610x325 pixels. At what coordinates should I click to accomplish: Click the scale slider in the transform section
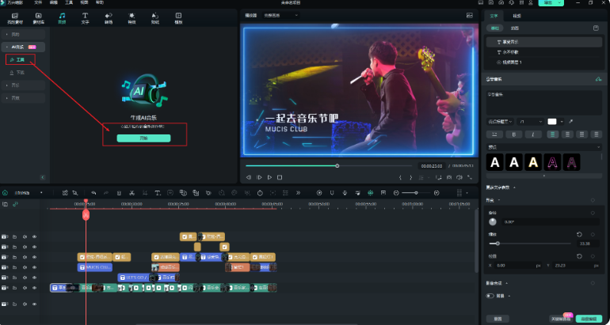531,244
